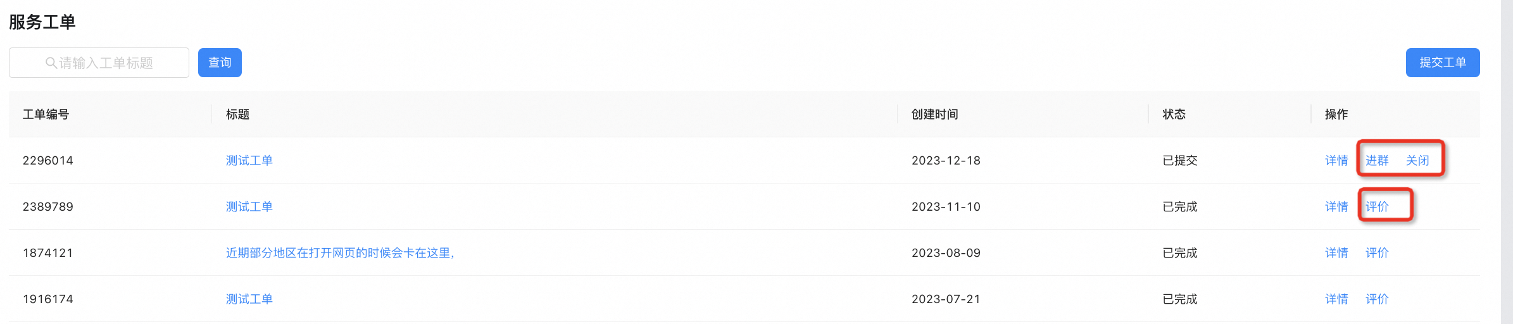
Task: Click 评价 for ticket 2389789
Action: click(1377, 207)
